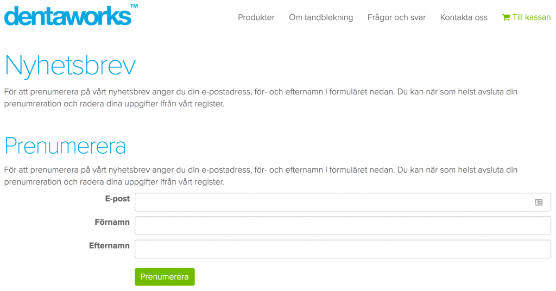Click the E-post field label

[117, 199]
